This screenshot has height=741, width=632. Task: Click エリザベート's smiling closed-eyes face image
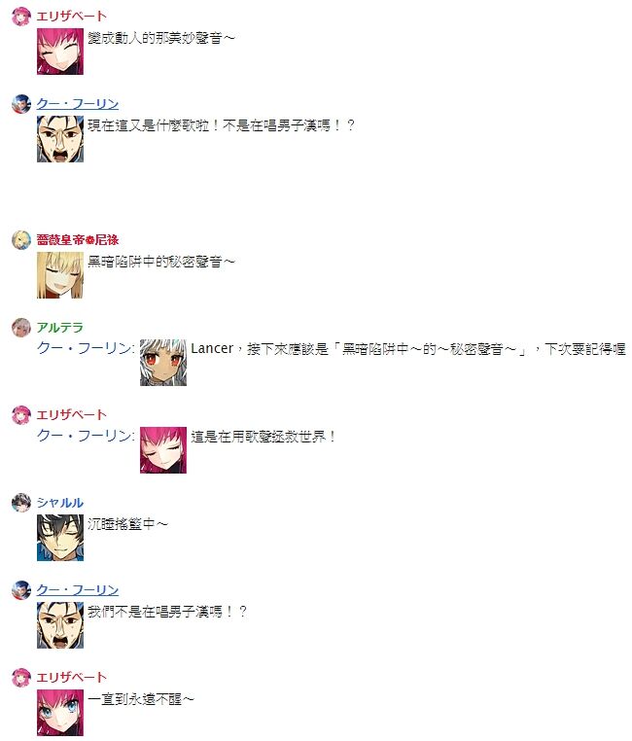click(x=60, y=52)
